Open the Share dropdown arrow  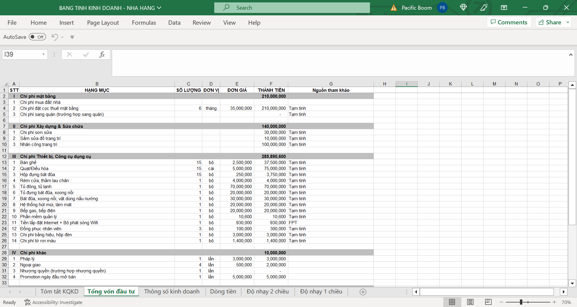[568, 22]
